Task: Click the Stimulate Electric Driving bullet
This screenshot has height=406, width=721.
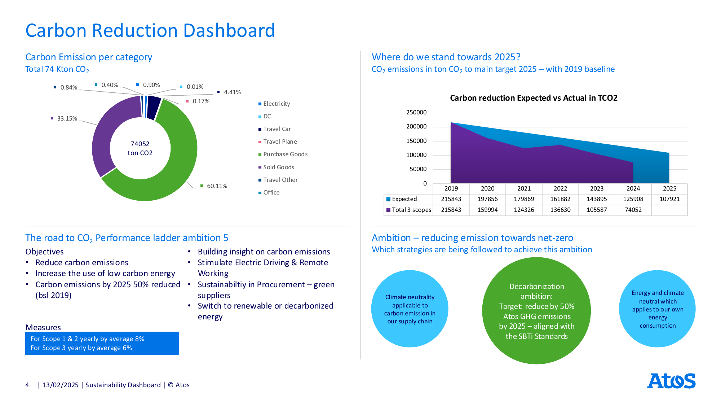Action: point(263,268)
